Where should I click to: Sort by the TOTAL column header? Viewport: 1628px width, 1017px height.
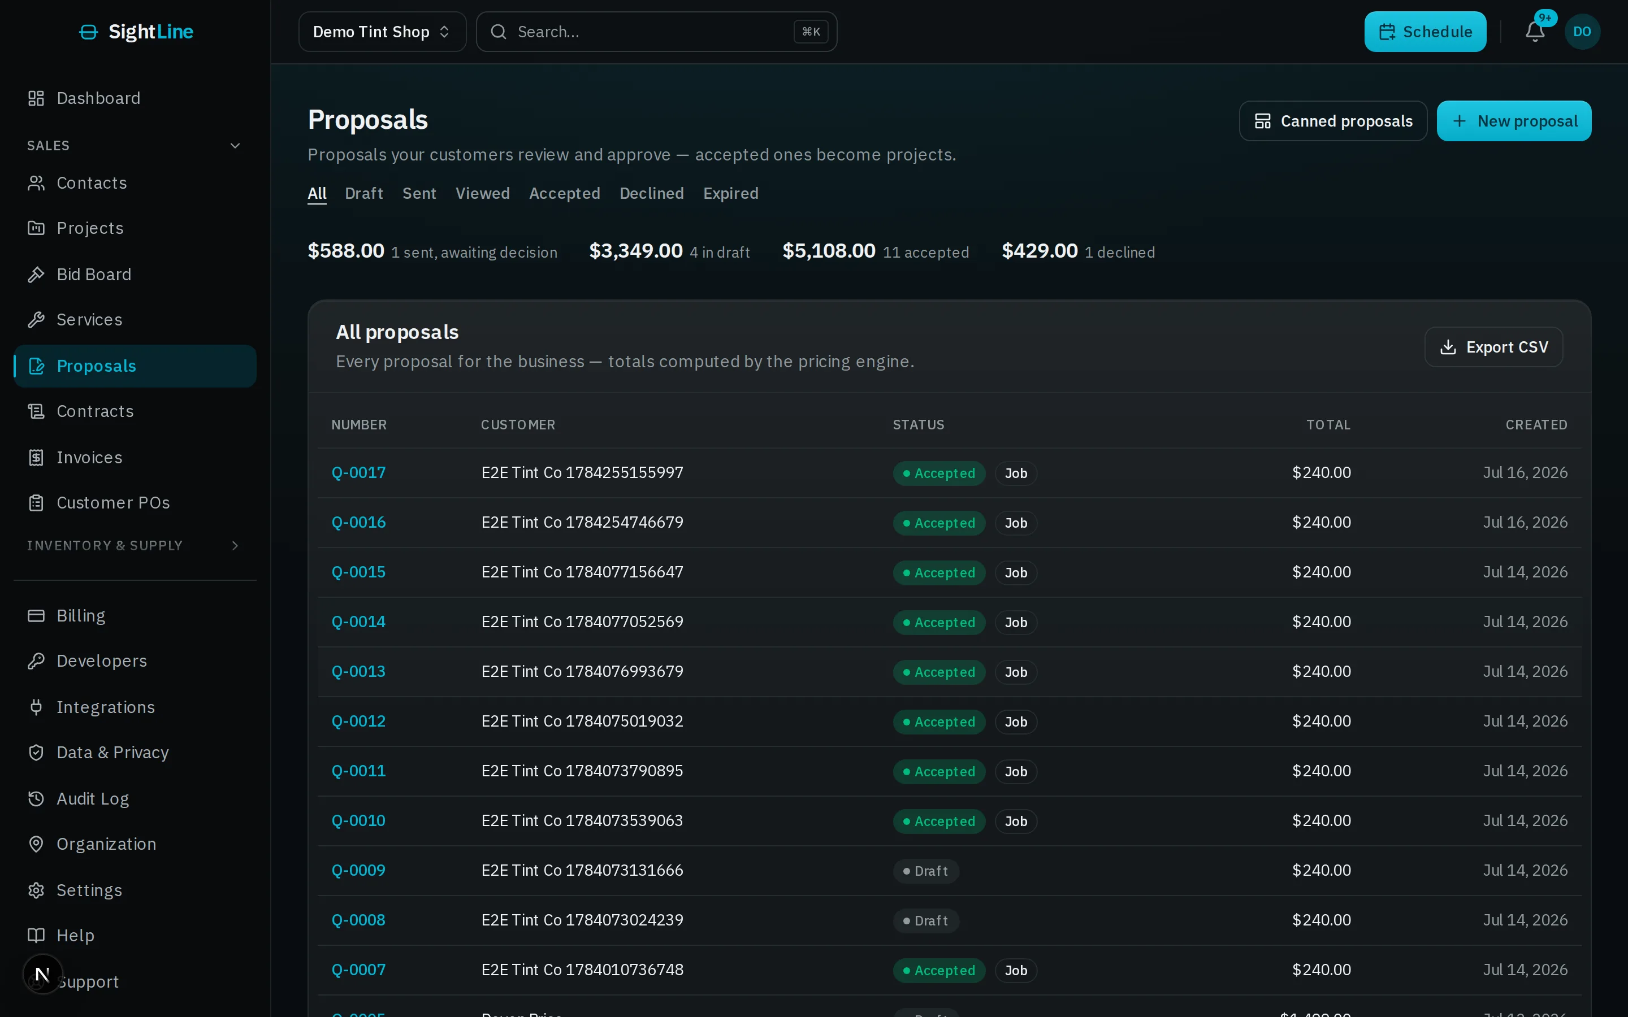pyautogui.click(x=1328, y=425)
